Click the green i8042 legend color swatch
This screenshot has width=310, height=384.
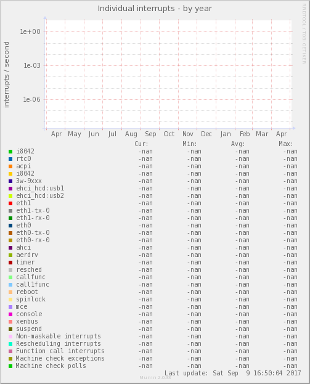[10, 152]
